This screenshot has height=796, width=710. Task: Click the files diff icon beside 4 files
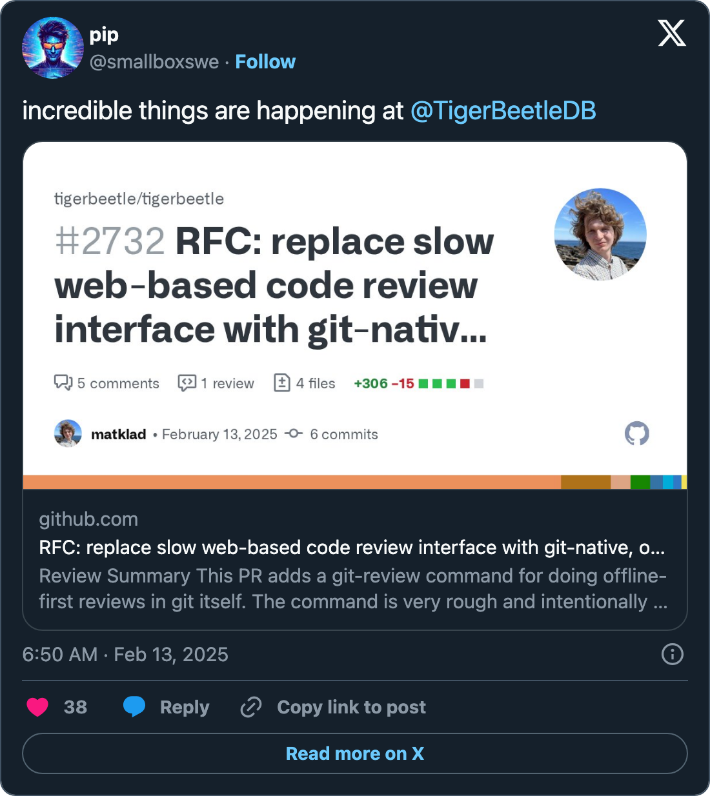(282, 383)
